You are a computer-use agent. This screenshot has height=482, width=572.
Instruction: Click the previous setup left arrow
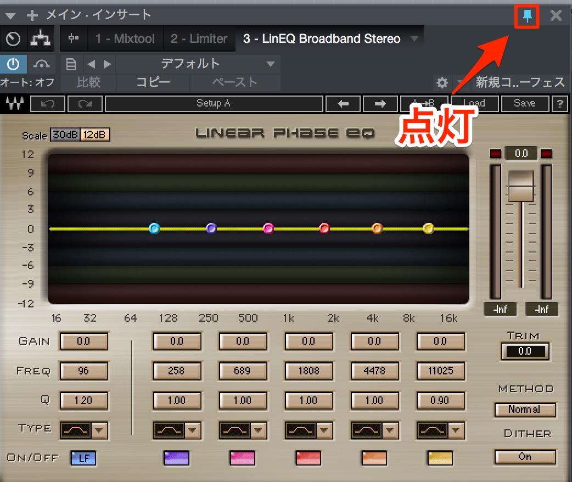point(343,104)
